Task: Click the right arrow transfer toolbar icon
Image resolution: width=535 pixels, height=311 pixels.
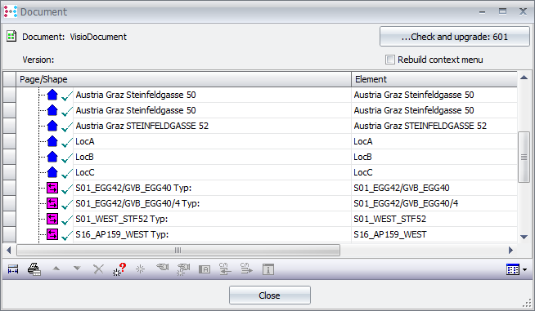Action: (x=246, y=269)
